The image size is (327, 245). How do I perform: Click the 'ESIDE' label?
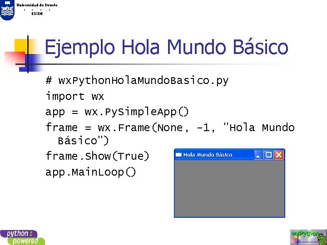coord(37,14)
